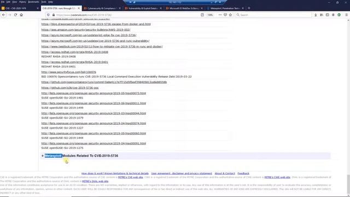The height and width of the screenshot is (197, 350).
Task: Open the Azure iot-edge-fix-cve-2019-5736 link
Action: point(89,35)
